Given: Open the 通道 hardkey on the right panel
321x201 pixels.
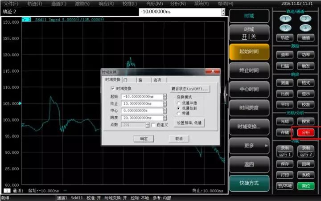Looking at the screenshot, I should pos(306,38).
